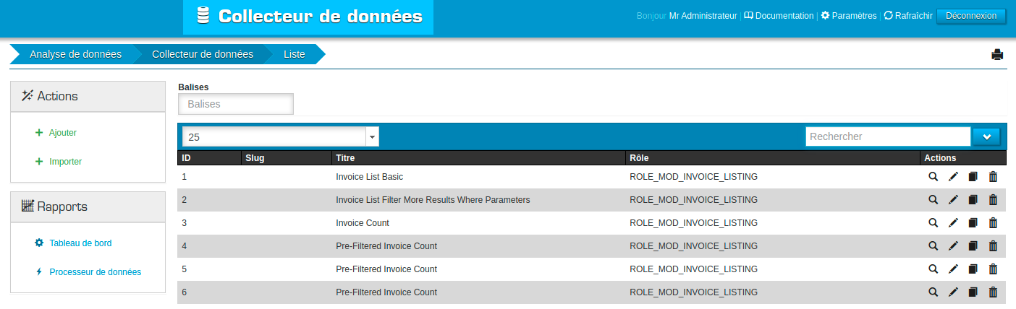Sort table by Titre column header
The width and height of the screenshot is (1016, 309).
346,158
